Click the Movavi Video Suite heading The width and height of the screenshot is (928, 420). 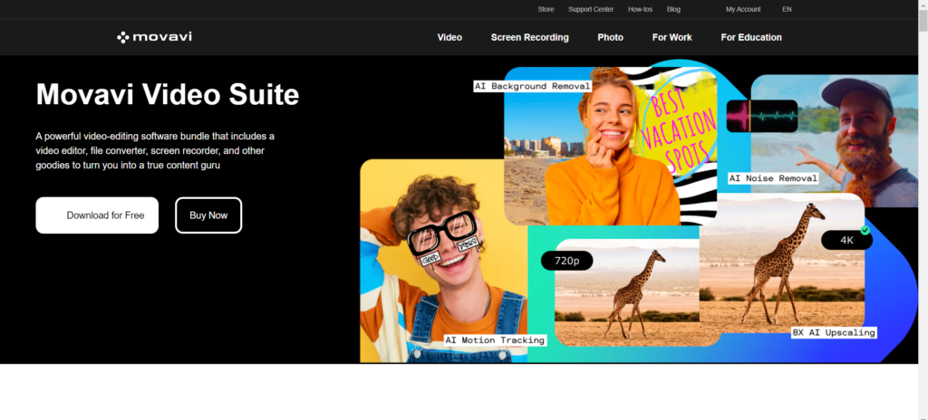(168, 94)
